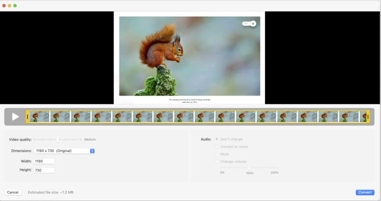Screen dimensions: 381x201
Task: Play the video preview
Action: click(15, 117)
